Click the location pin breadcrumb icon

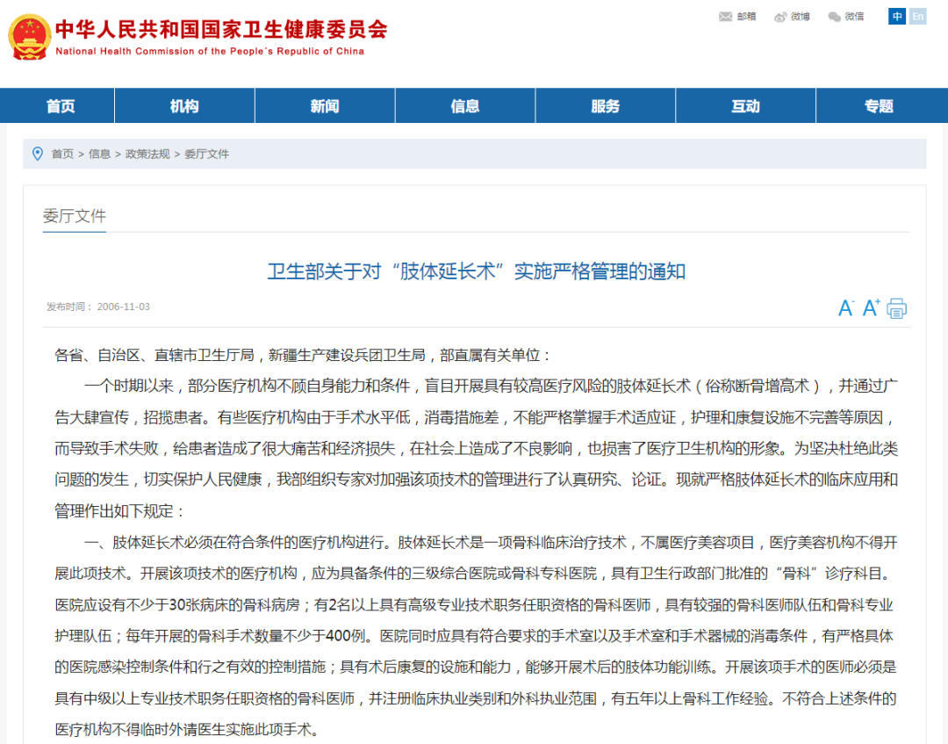(x=37, y=153)
